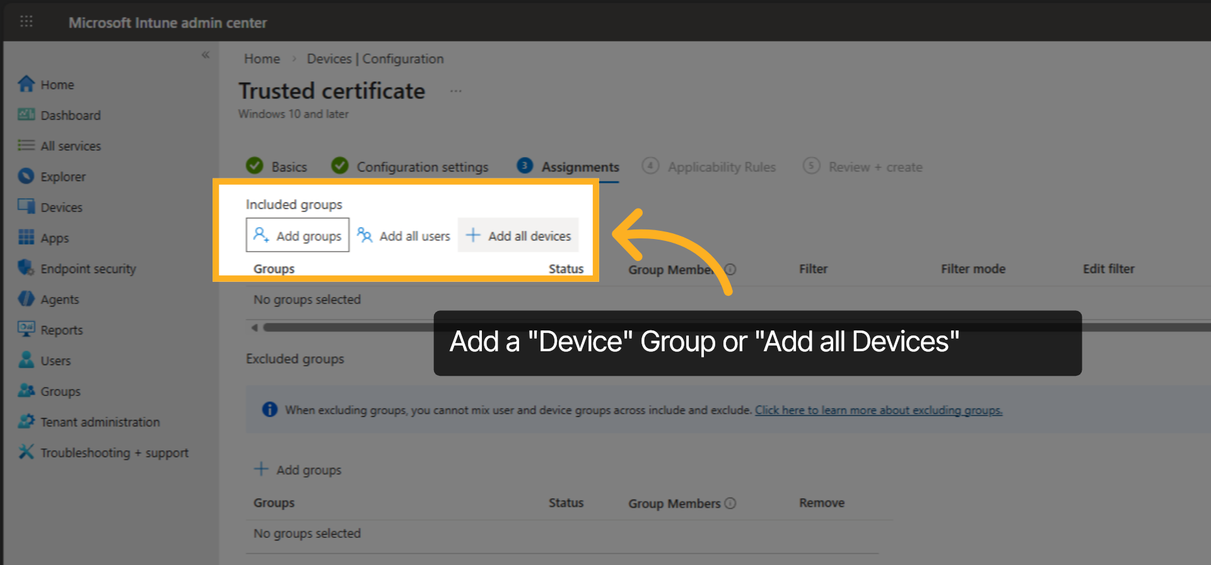Click the Add all devices button
The width and height of the screenshot is (1211, 565).
tap(518, 235)
